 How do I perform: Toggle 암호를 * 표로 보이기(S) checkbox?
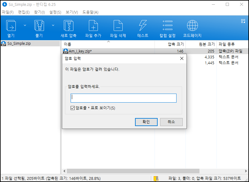[x=72, y=108]
